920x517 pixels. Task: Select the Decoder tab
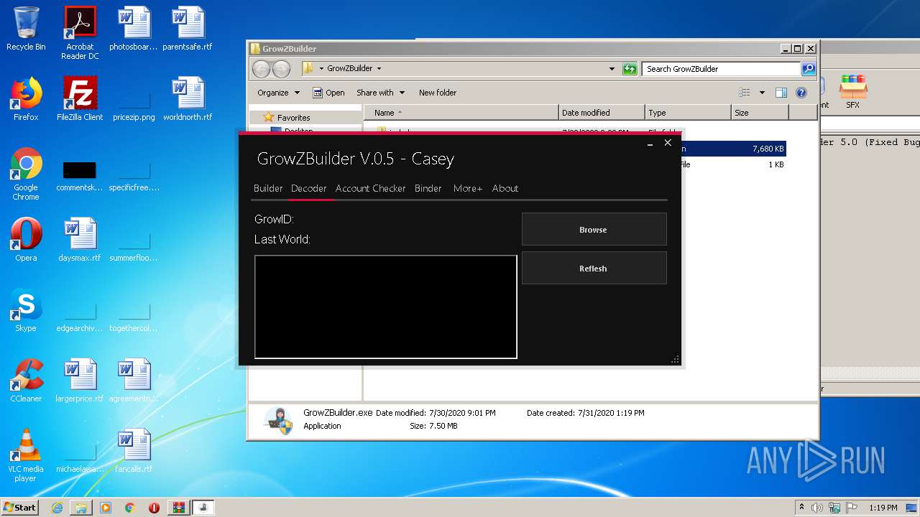coord(308,188)
